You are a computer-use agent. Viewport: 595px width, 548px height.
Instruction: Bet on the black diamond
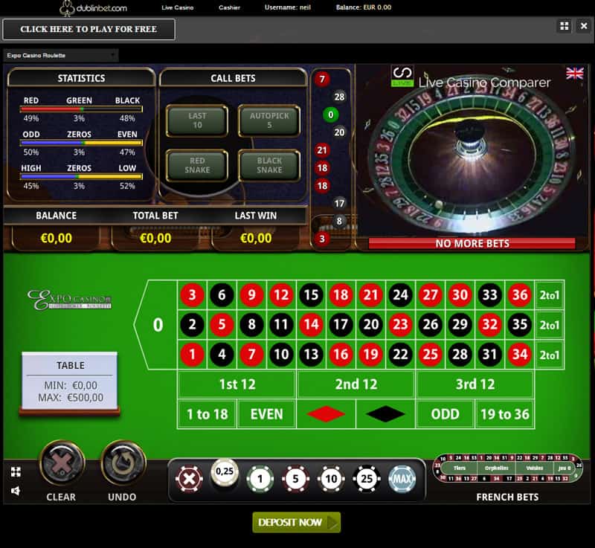[x=385, y=414]
